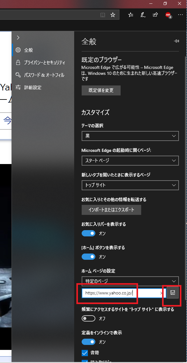Select the 全般 settings section
Image resolution: width=187 pixels, height=363 pixels.
(43, 50)
